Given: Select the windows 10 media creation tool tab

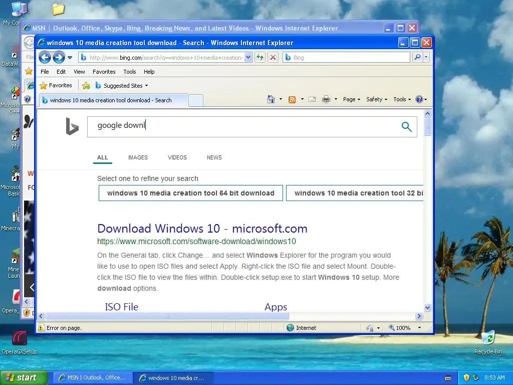Looking at the screenshot, I should click(114, 100).
